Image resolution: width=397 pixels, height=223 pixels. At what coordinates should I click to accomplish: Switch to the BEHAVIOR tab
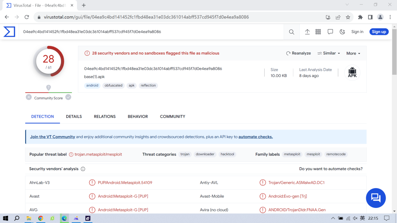point(138,116)
